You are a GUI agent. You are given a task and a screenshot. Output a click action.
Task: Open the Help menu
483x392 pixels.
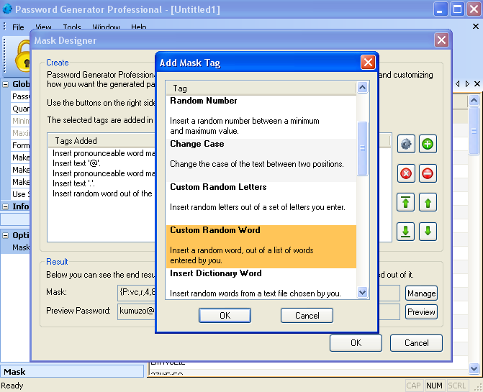139,27
